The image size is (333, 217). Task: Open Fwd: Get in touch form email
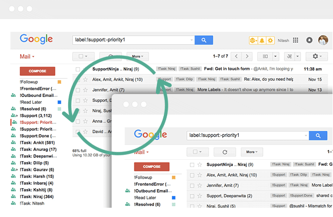[x=227, y=69]
